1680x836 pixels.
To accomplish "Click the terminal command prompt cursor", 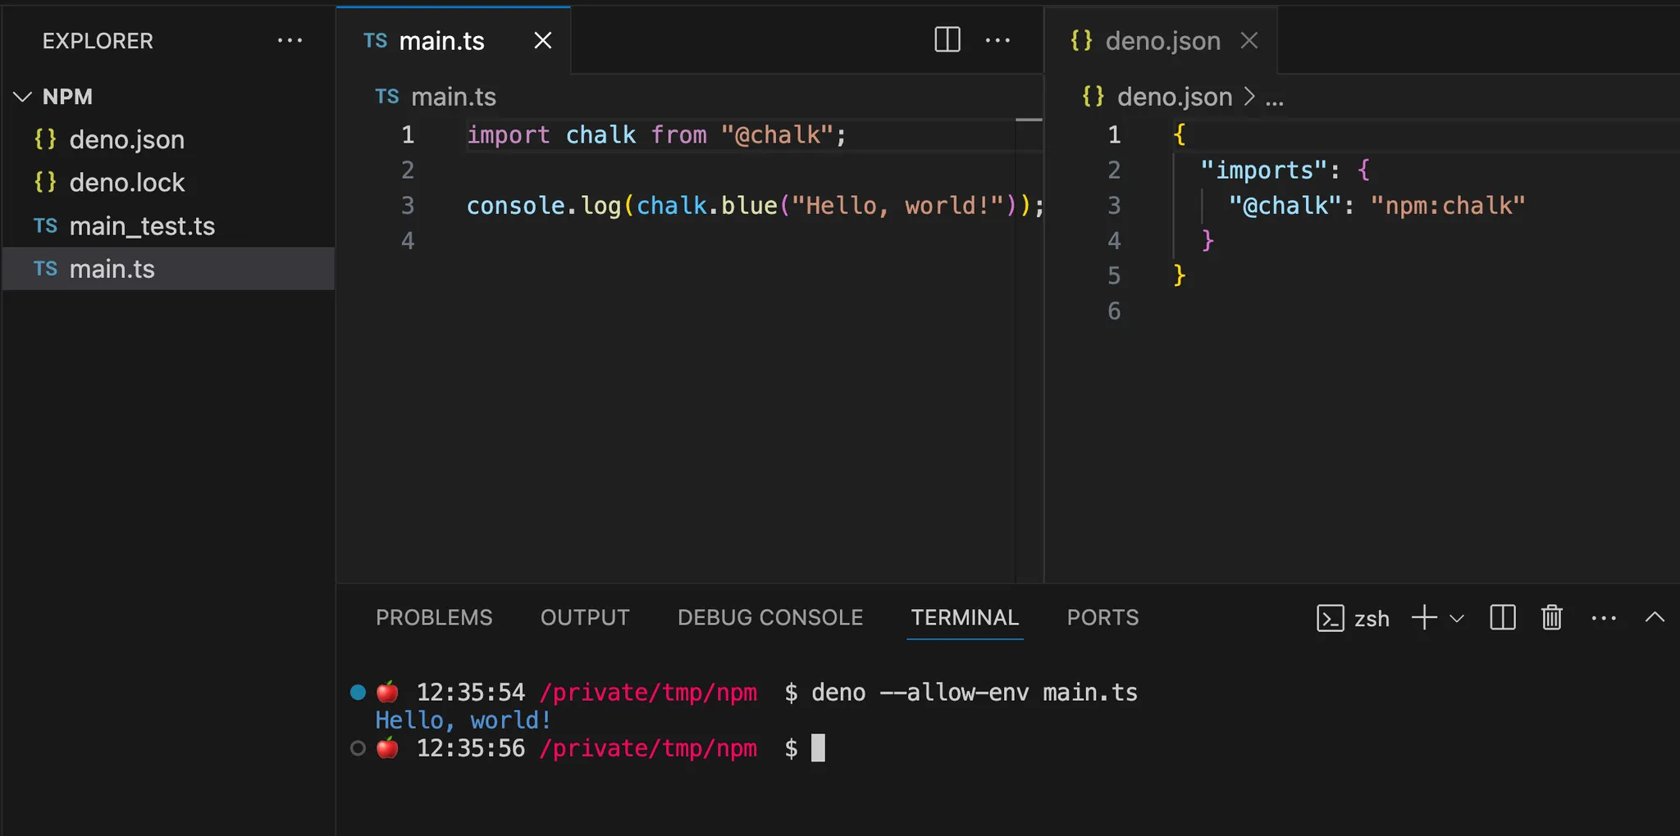I will pyautogui.click(x=818, y=747).
